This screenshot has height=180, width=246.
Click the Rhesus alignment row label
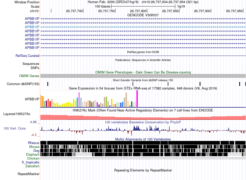tap(34, 143)
